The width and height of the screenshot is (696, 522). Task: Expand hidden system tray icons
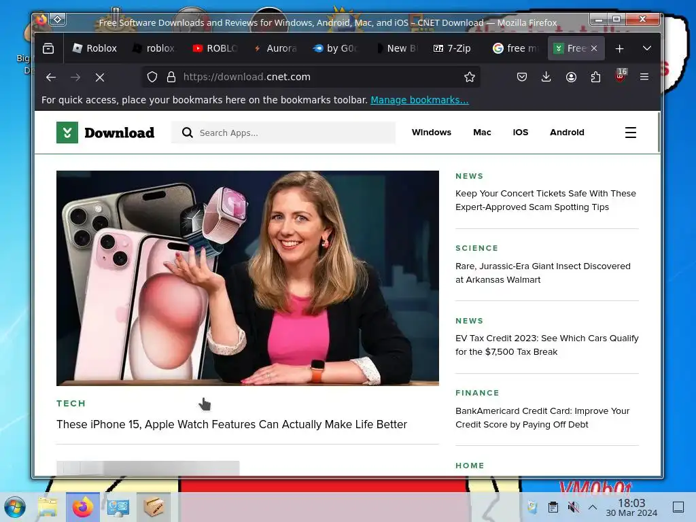pos(593,507)
